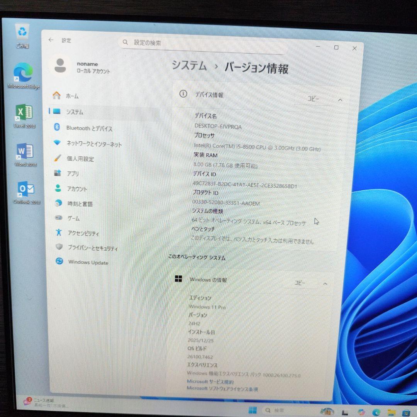Collapse the デバイス情報 section chevron
The height and width of the screenshot is (417, 417).
pos(340,100)
